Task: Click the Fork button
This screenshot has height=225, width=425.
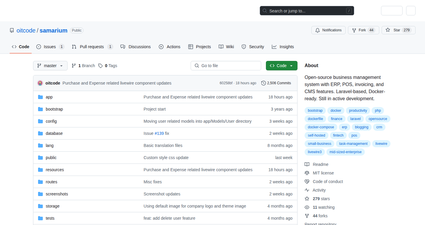Action: [x=363, y=30]
